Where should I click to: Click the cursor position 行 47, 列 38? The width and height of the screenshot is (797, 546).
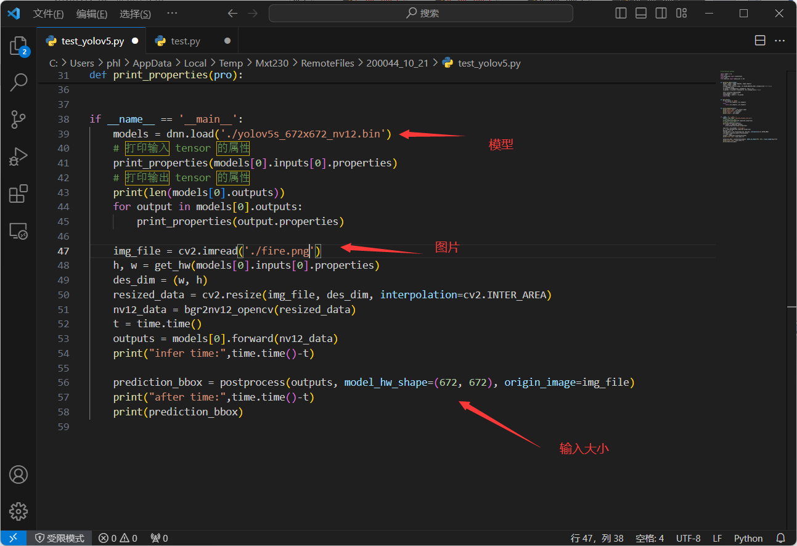coord(597,538)
